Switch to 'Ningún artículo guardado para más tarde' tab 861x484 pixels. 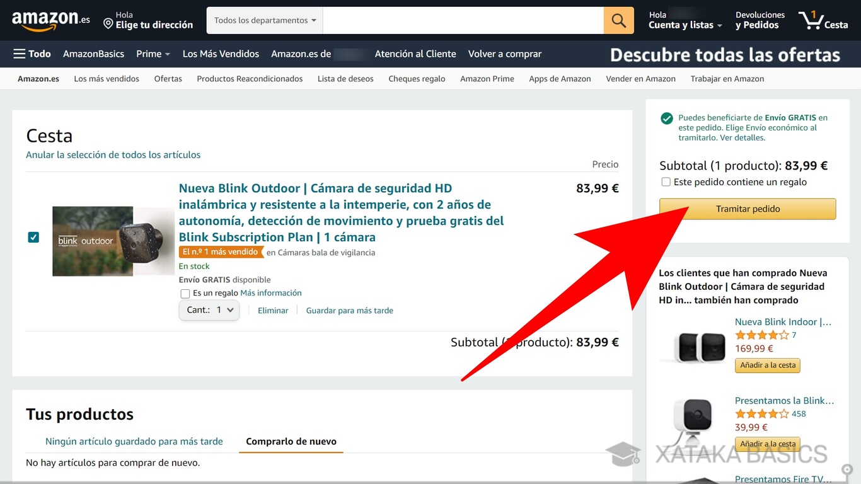[134, 442]
